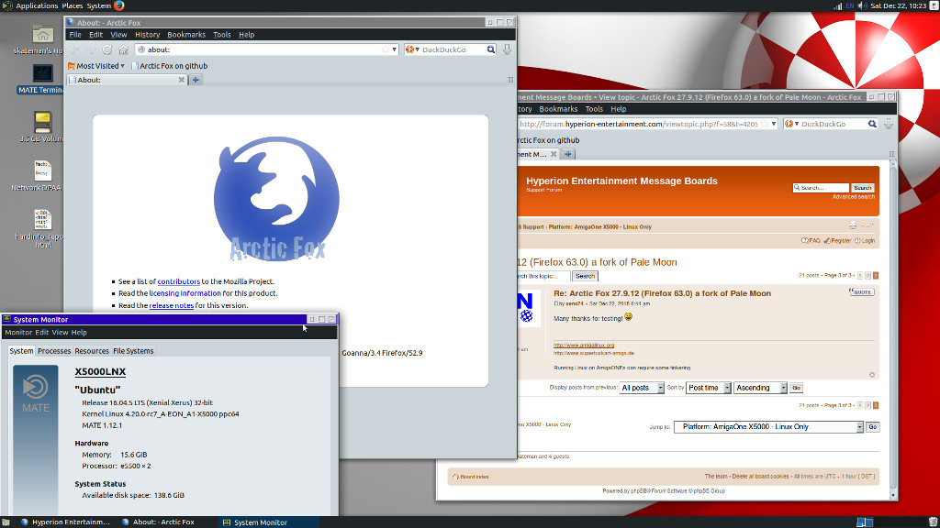Click the downloads arrow in About window toolbar
Viewport: 940px width, 528px height.
[x=507, y=49]
